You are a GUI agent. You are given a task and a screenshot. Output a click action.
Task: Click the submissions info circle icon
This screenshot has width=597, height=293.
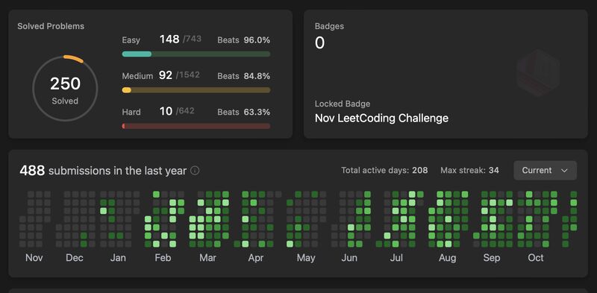(x=195, y=171)
